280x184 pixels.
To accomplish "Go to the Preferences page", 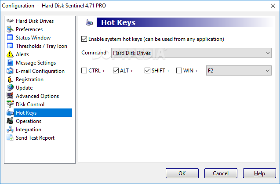I will click(29, 29).
